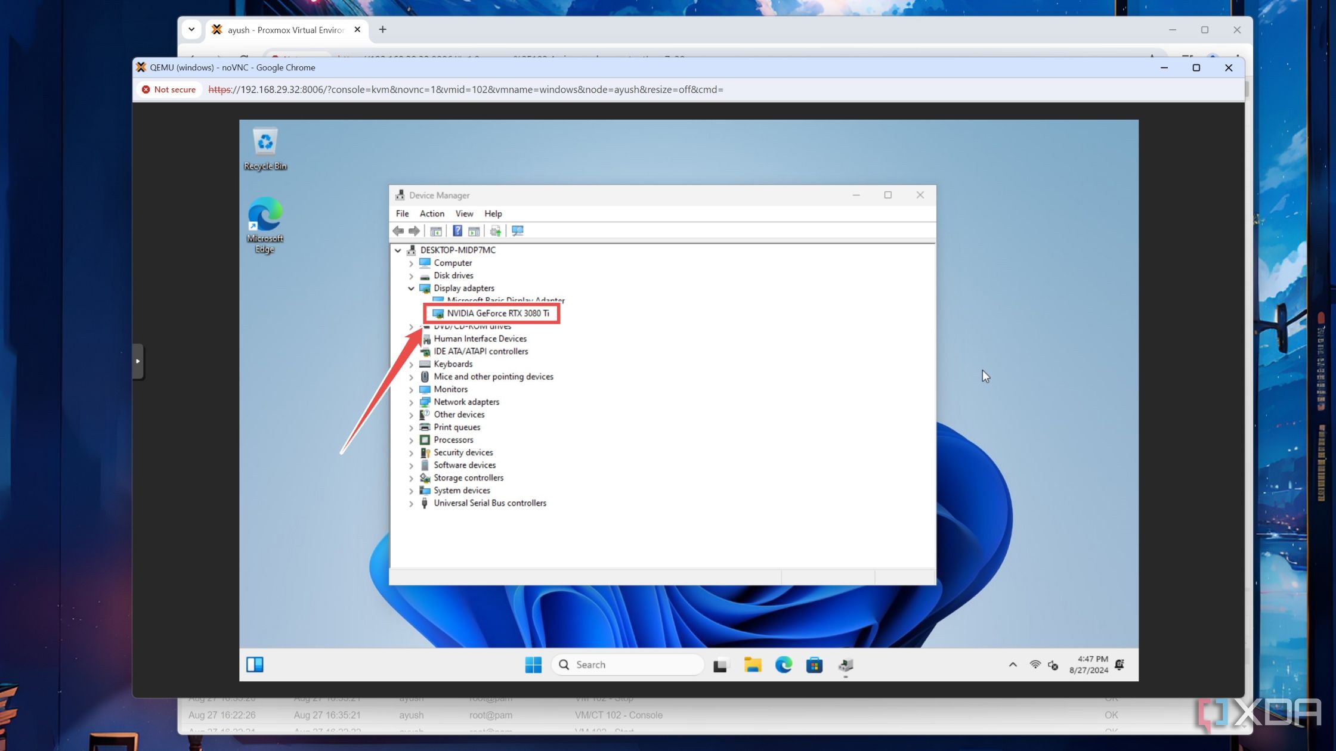Click the Wi-Fi network tray icon
1336x751 pixels.
(1035, 665)
